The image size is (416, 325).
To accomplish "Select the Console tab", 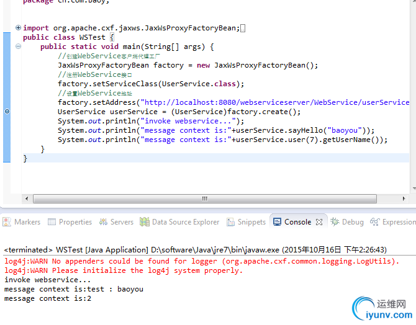I will [297, 222].
